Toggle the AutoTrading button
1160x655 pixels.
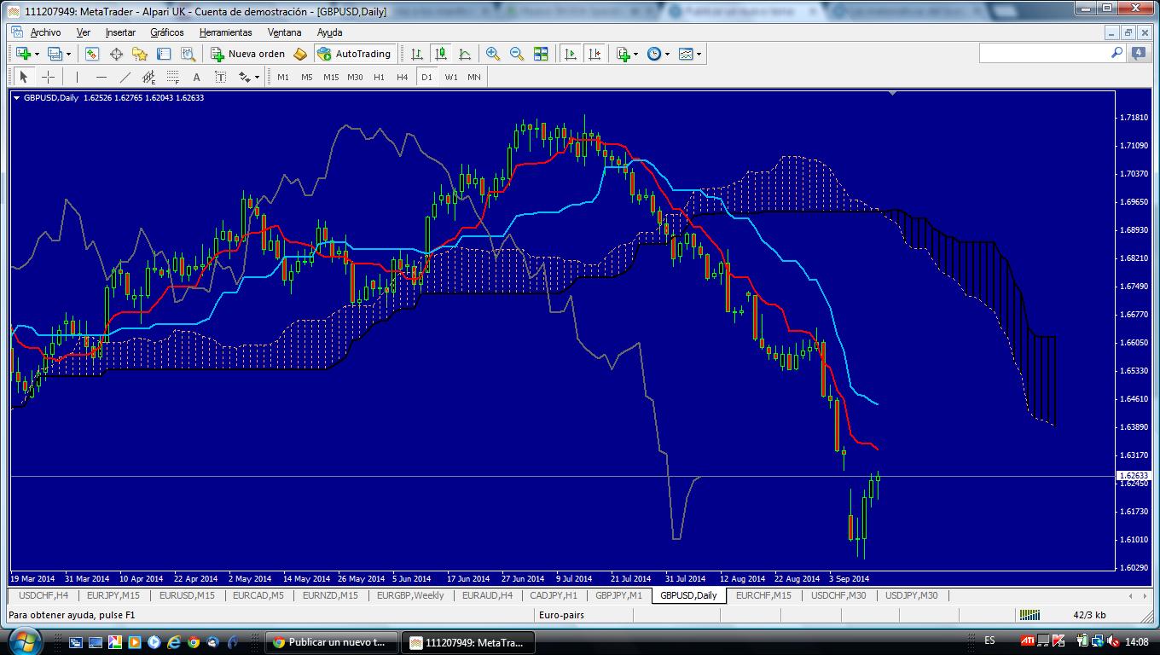click(x=353, y=54)
